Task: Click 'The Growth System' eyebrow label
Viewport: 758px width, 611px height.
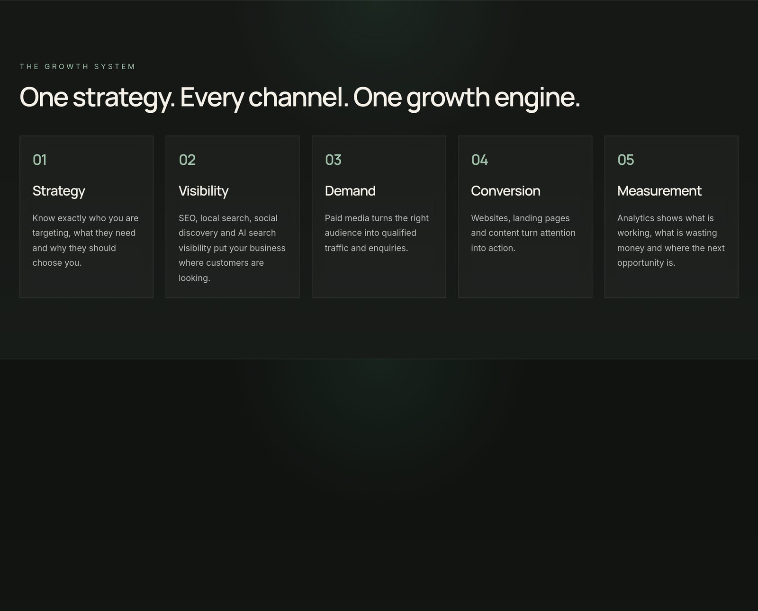Action: pos(78,67)
